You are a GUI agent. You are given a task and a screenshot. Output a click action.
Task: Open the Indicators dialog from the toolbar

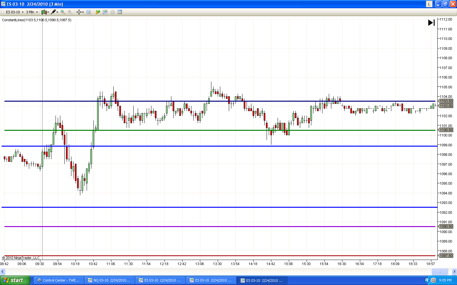[x=105, y=12]
